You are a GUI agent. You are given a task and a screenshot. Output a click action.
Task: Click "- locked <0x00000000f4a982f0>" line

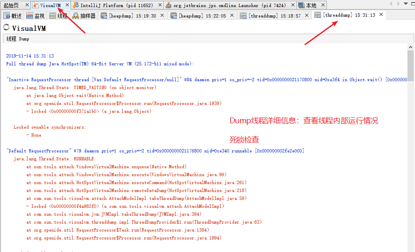tap(125, 206)
